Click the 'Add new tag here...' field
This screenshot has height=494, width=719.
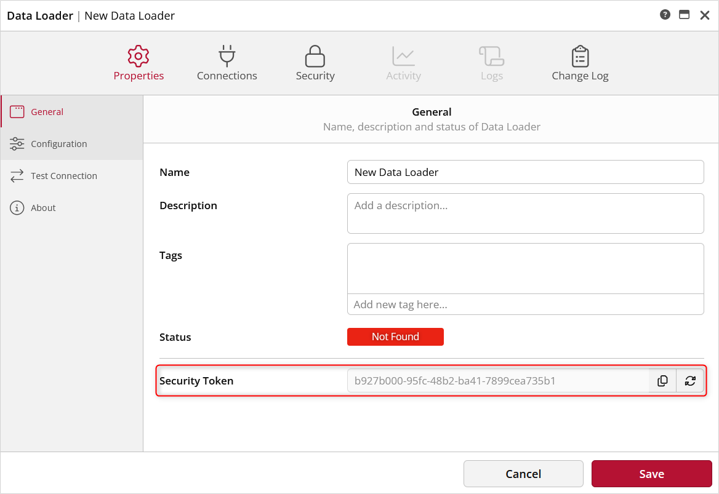tap(526, 305)
